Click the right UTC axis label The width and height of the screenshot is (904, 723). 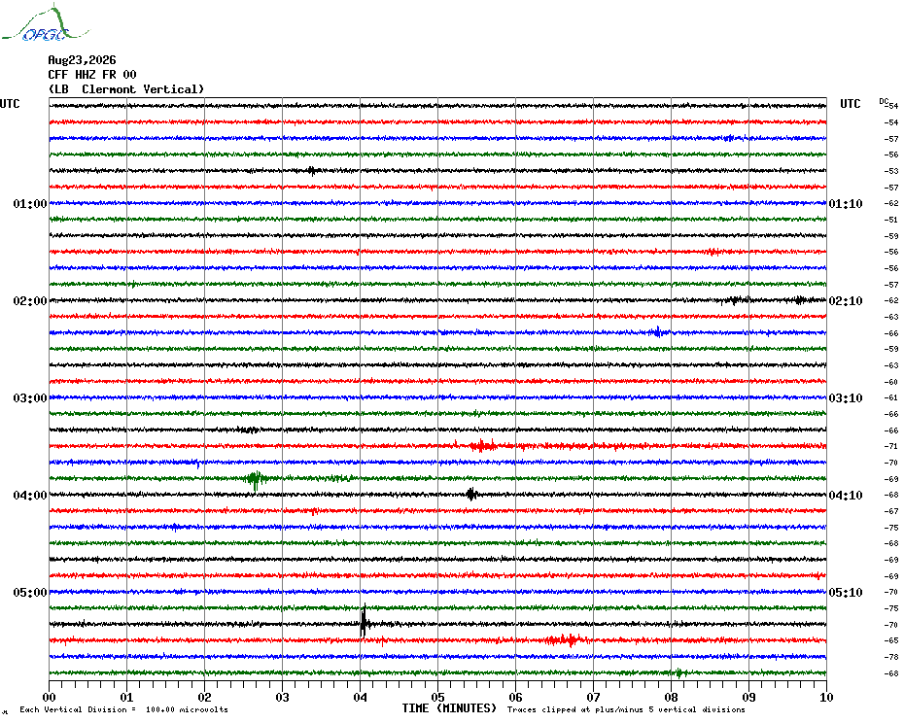850,104
